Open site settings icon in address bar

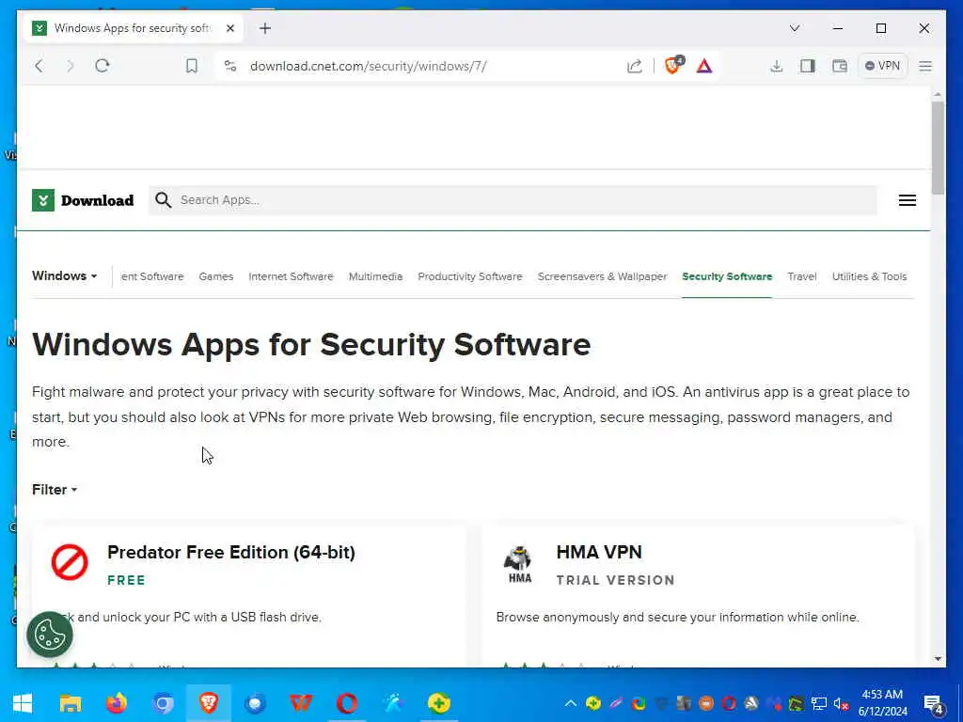[230, 66]
